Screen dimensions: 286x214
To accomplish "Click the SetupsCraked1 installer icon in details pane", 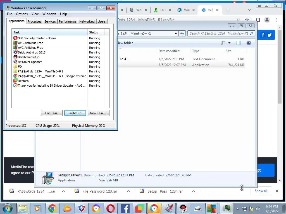I will (x=47, y=178).
